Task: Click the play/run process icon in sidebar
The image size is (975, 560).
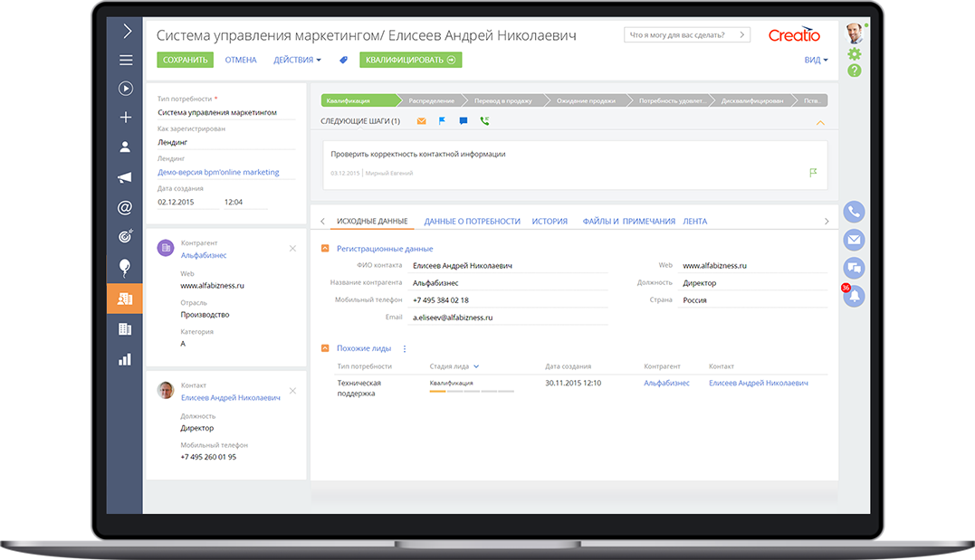Action: (x=126, y=89)
